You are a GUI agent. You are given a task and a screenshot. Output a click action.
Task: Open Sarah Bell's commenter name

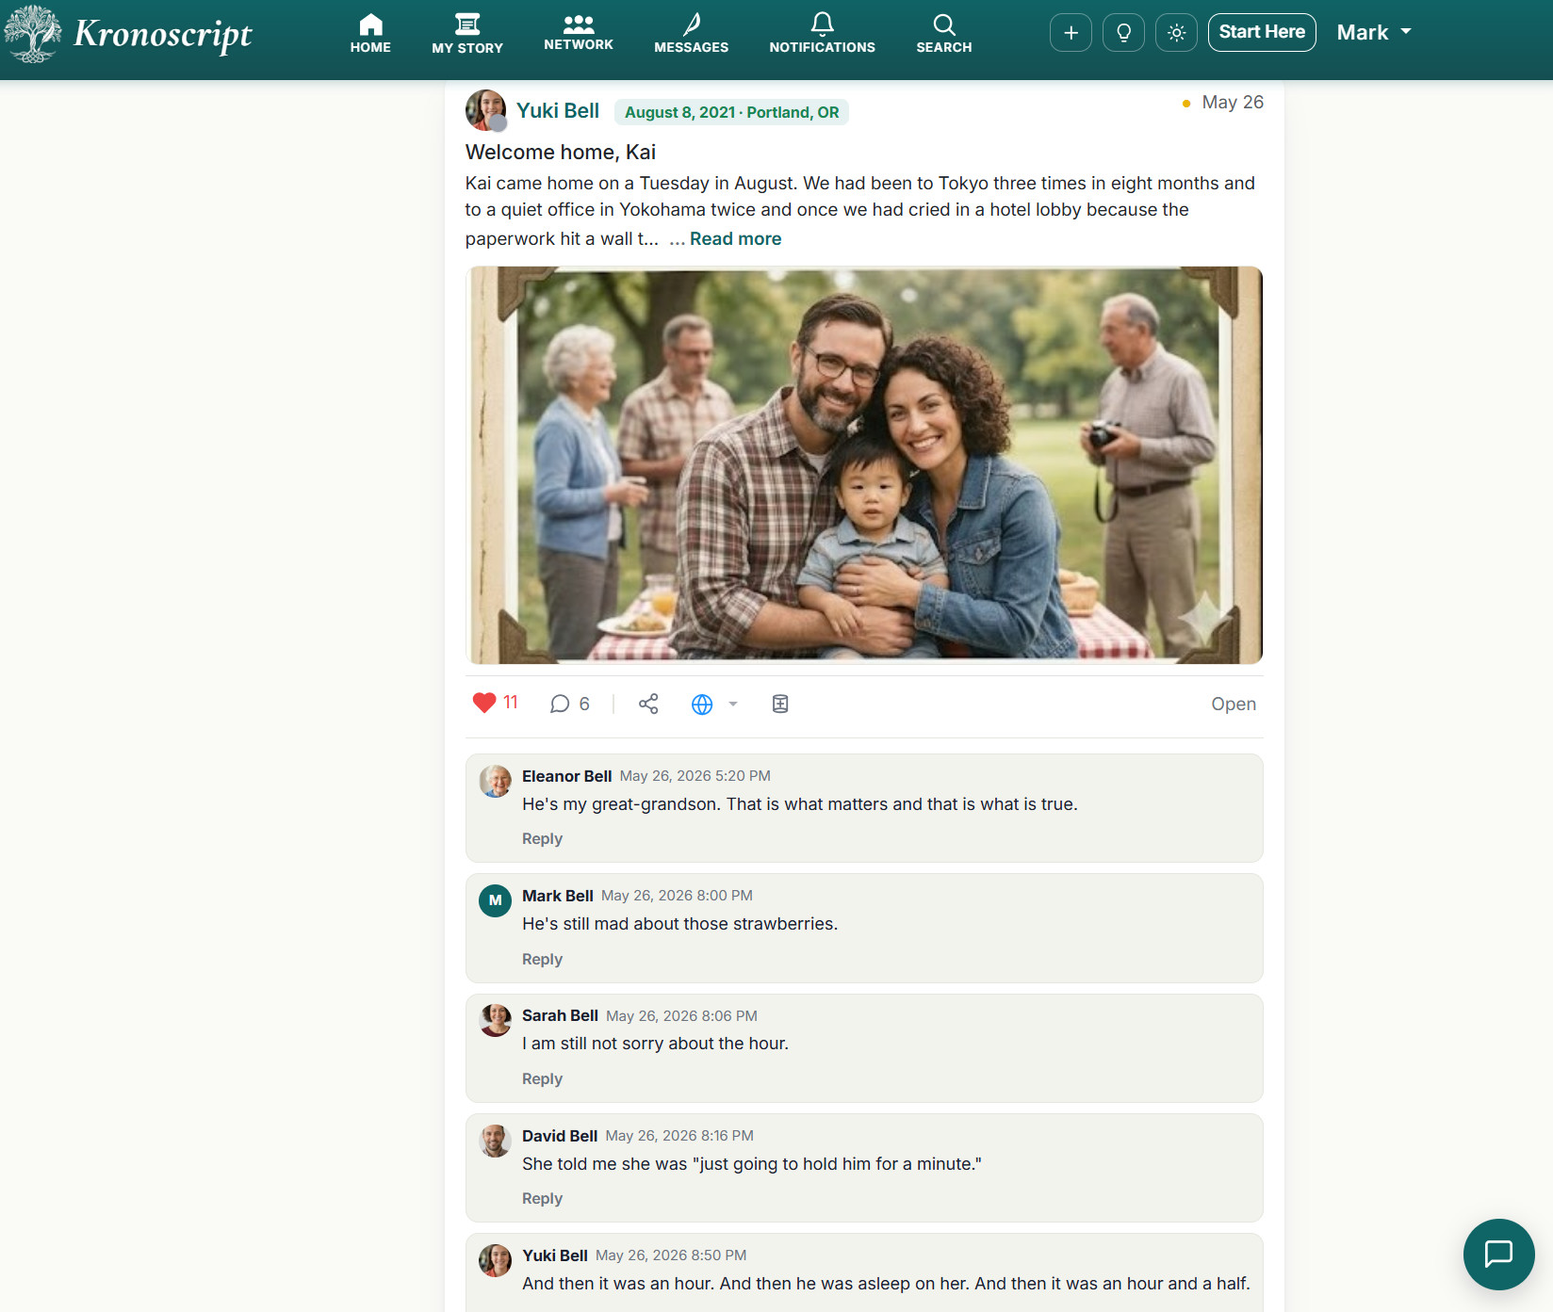(x=560, y=1015)
